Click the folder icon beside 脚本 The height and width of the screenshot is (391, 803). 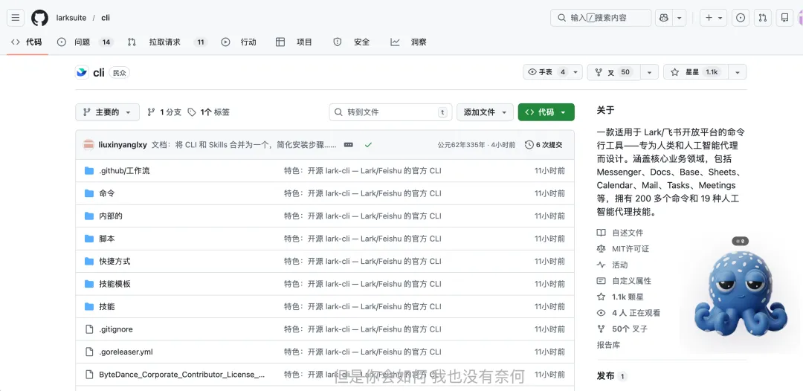point(89,239)
